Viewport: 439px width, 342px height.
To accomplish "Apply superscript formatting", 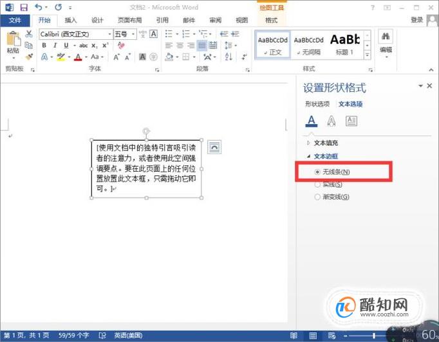I will [106, 45].
